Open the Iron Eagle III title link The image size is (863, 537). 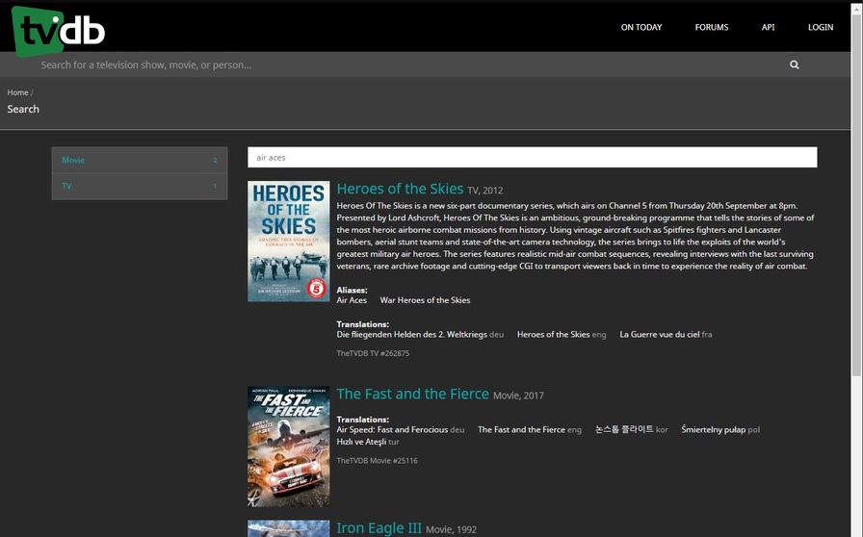379,528
